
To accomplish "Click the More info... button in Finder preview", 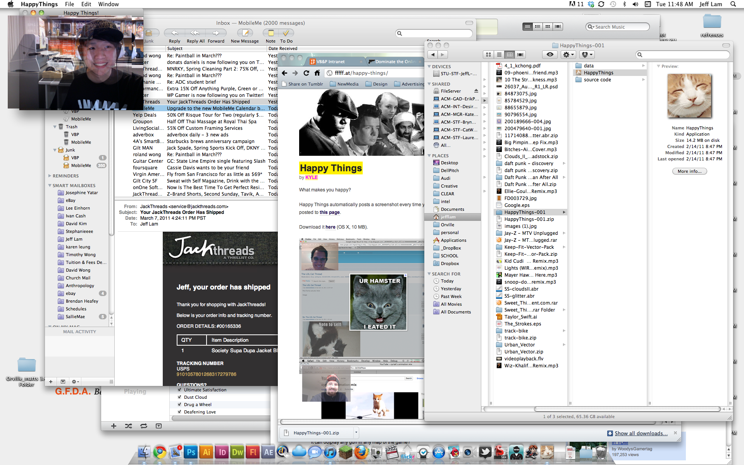I will 689,171.
